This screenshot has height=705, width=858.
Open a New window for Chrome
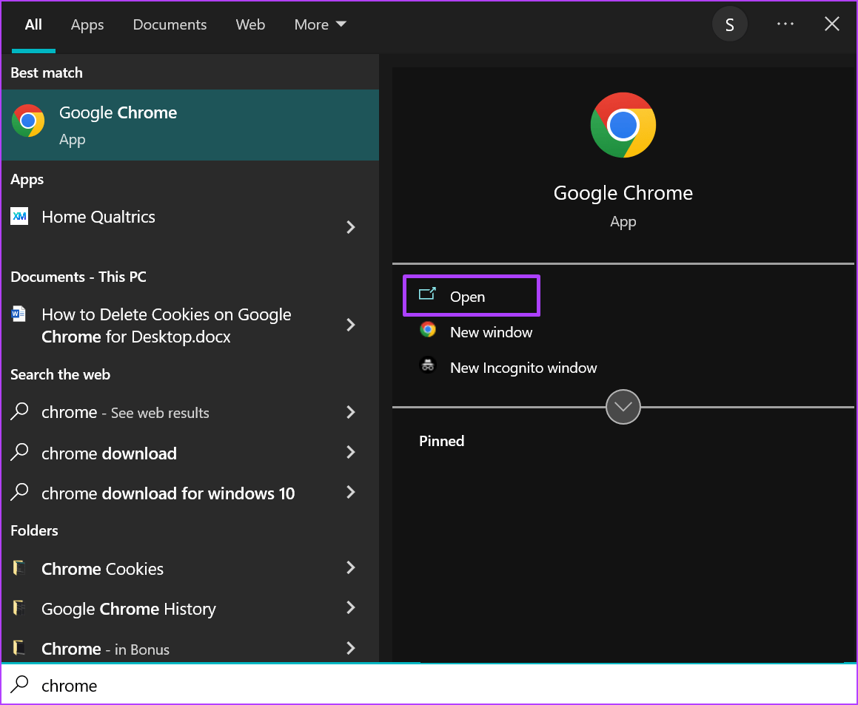tap(491, 331)
